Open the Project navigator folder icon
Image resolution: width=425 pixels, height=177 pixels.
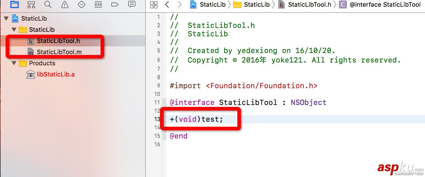coord(14,4)
